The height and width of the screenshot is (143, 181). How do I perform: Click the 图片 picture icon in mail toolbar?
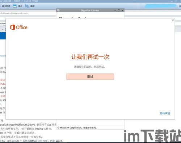pos(15,6)
